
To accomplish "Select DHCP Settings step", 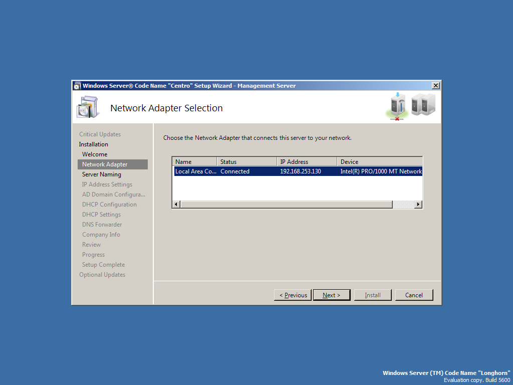I will point(101,215).
